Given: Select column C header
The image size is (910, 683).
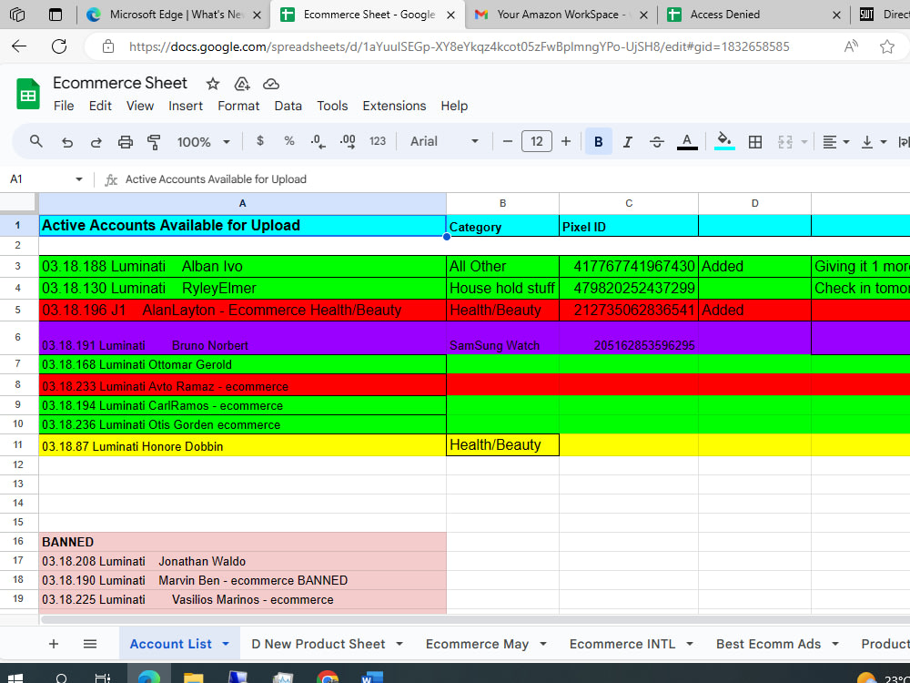Looking at the screenshot, I should (629, 203).
